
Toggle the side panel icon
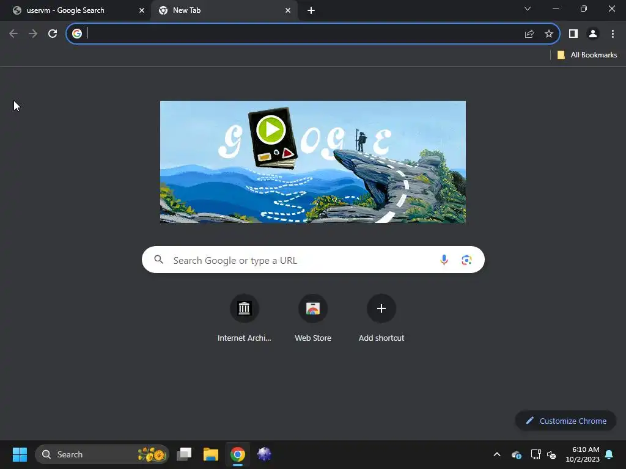pyautogui.click(x=573, y=34)
